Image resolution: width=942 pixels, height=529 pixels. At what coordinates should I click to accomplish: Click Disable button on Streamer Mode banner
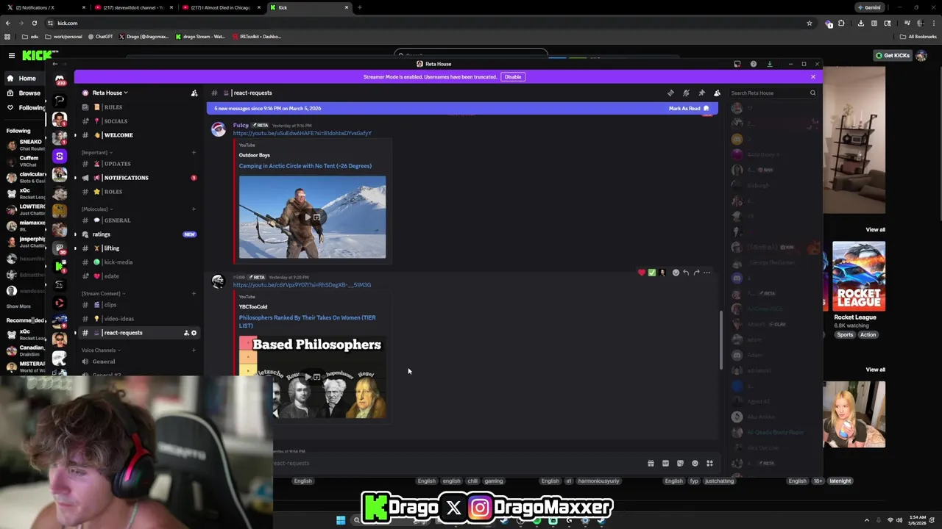point(513,76)
